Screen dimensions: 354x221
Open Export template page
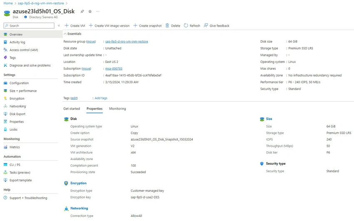20,180
